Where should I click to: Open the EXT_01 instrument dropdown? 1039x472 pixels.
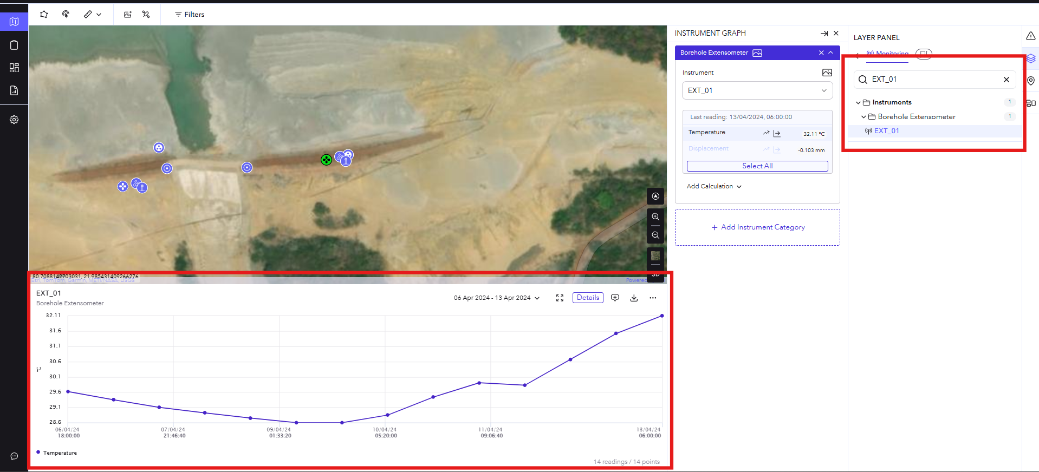757,90
